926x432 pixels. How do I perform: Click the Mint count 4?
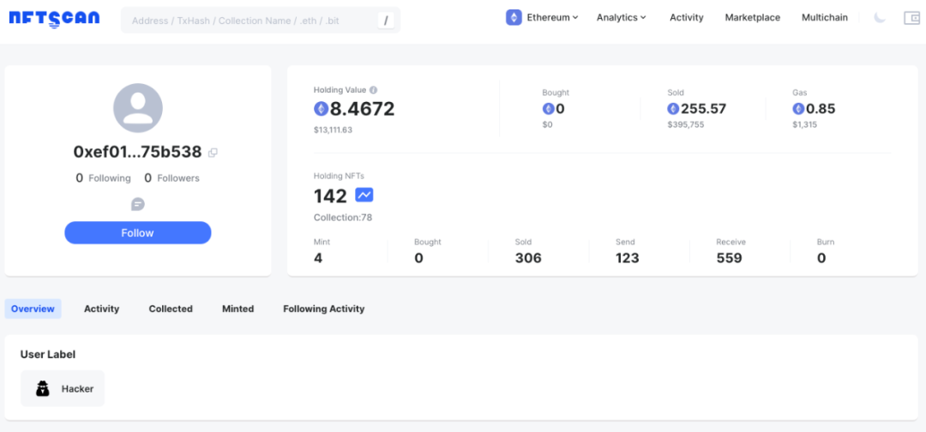(318, 258)
